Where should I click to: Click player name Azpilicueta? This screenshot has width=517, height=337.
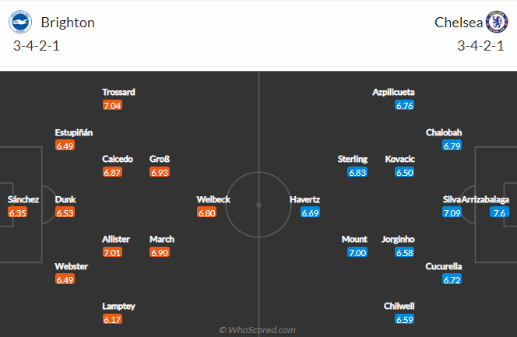(393, 92)
